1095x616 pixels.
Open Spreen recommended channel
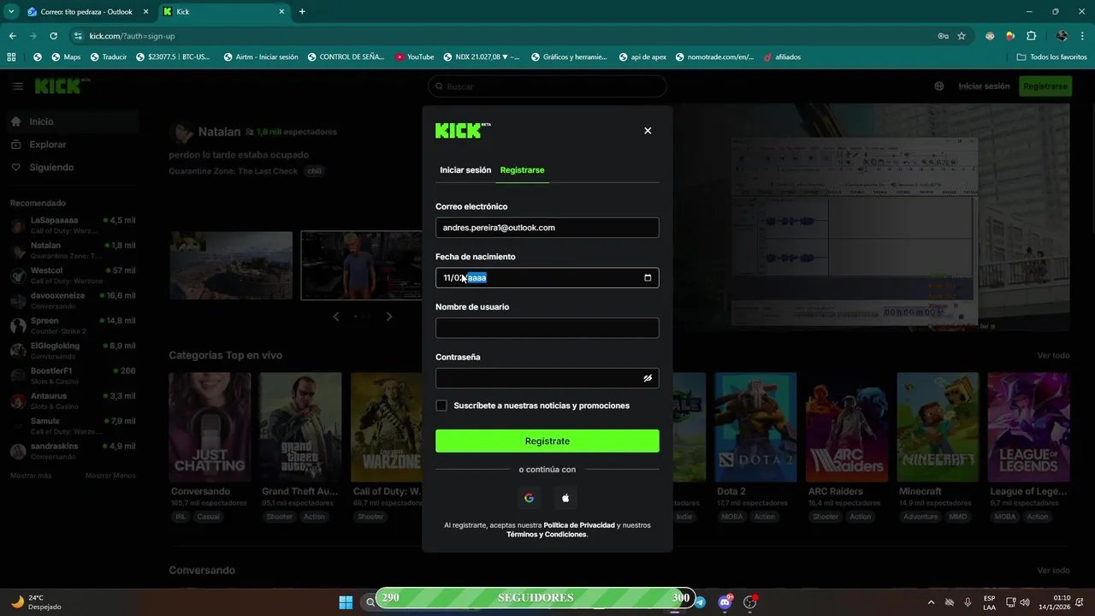click(73, 326)
